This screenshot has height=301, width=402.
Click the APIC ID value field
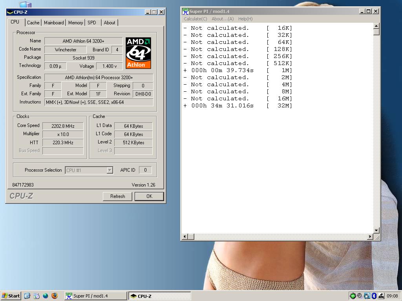[x=145, y=170]
